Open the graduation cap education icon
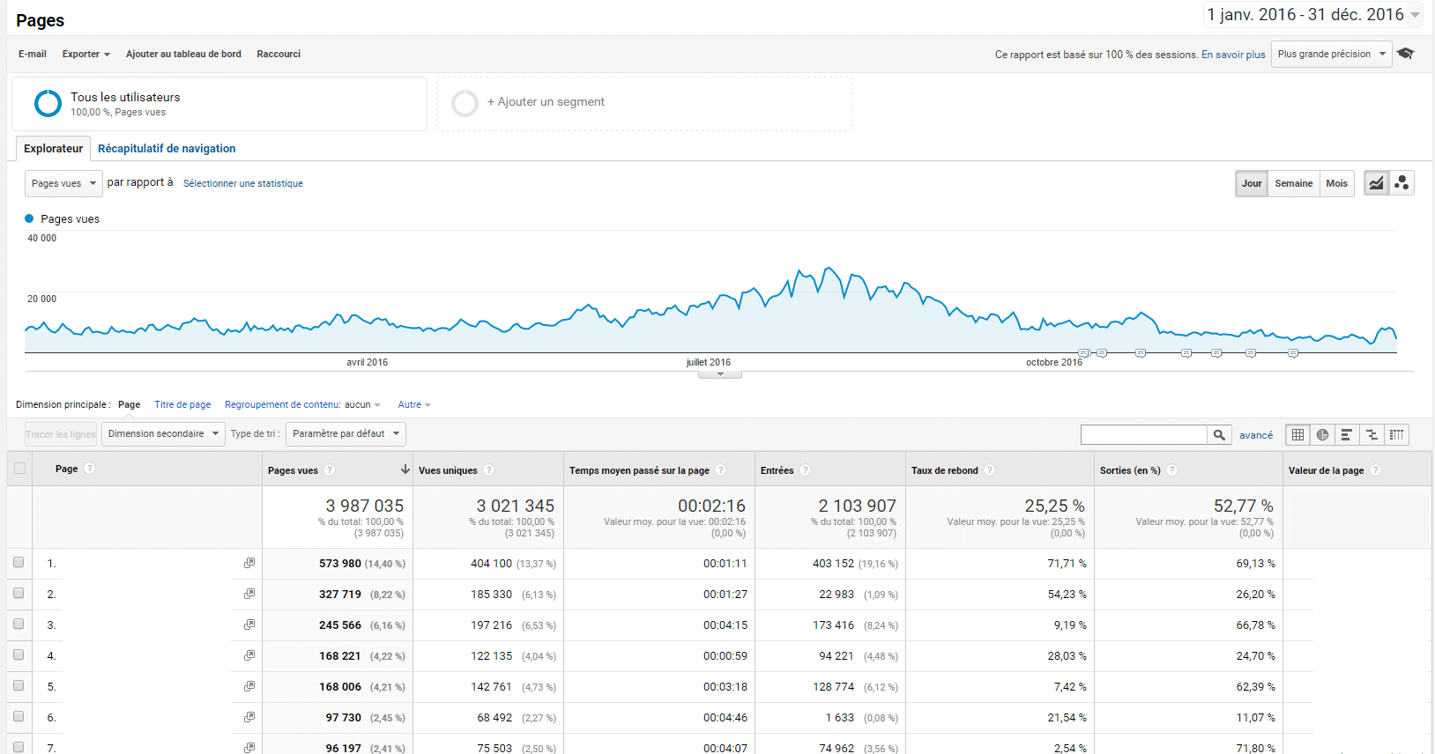The image size is (1435, 754). click(1406, 54)
